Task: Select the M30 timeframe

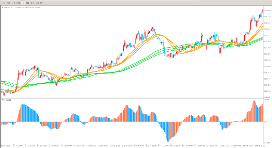Action: [x=18, y=3]
